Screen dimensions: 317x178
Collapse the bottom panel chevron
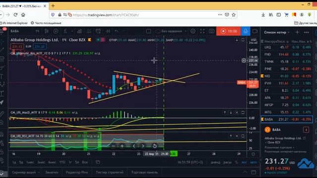[x=245, y=173]
